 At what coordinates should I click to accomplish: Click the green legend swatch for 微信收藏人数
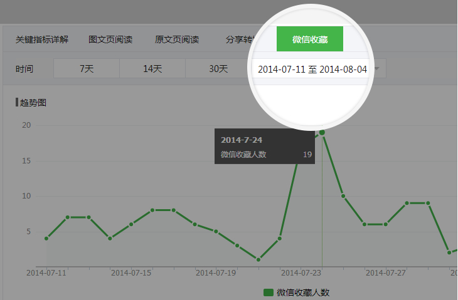tap(268, 292)
